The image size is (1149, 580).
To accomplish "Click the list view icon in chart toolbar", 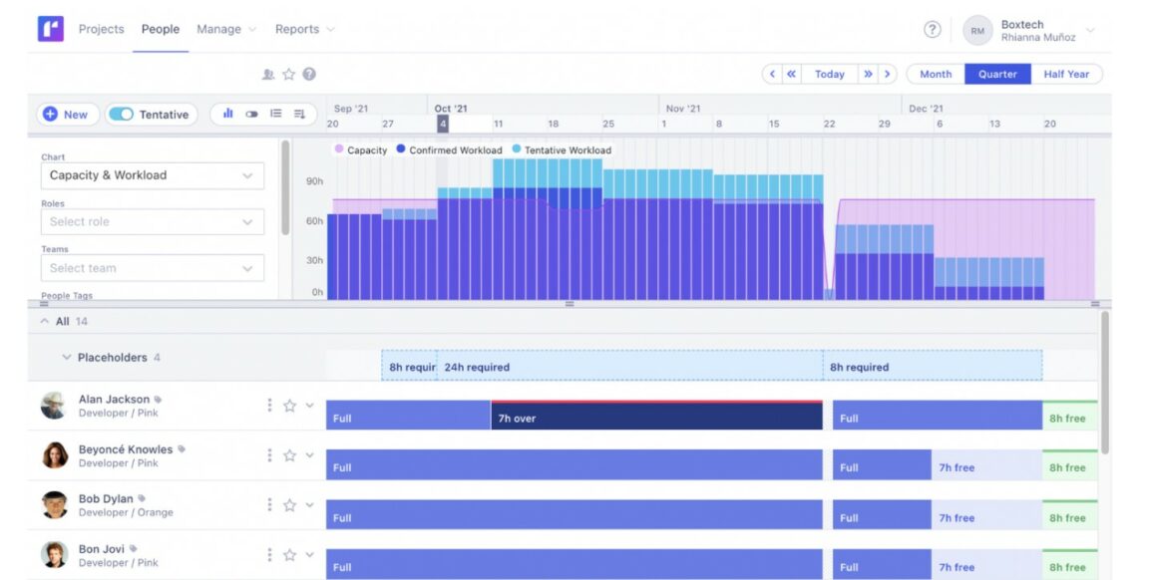I will 277,114.
